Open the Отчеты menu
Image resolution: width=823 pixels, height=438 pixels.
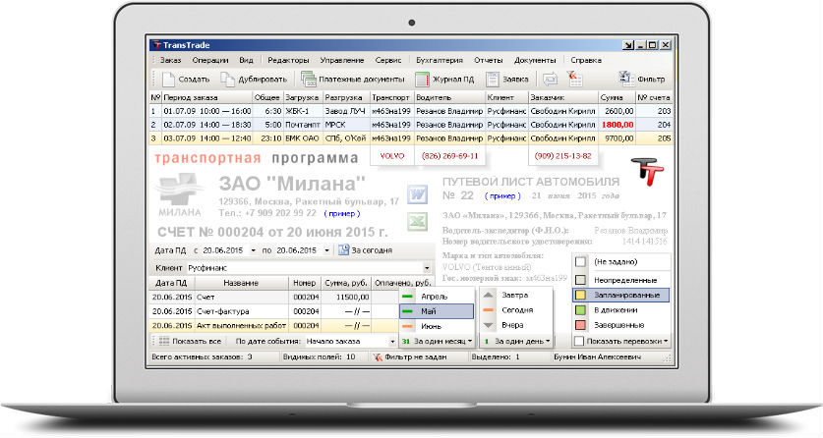click(x=488, y=60)
